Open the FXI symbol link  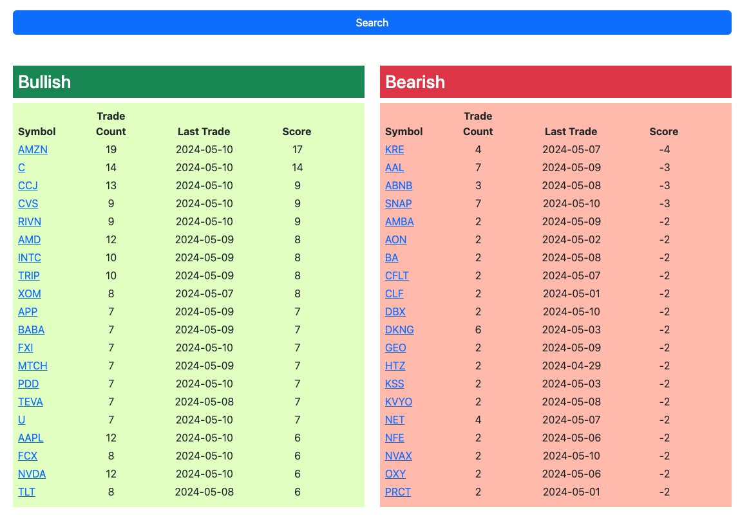(x=26, y=348)
